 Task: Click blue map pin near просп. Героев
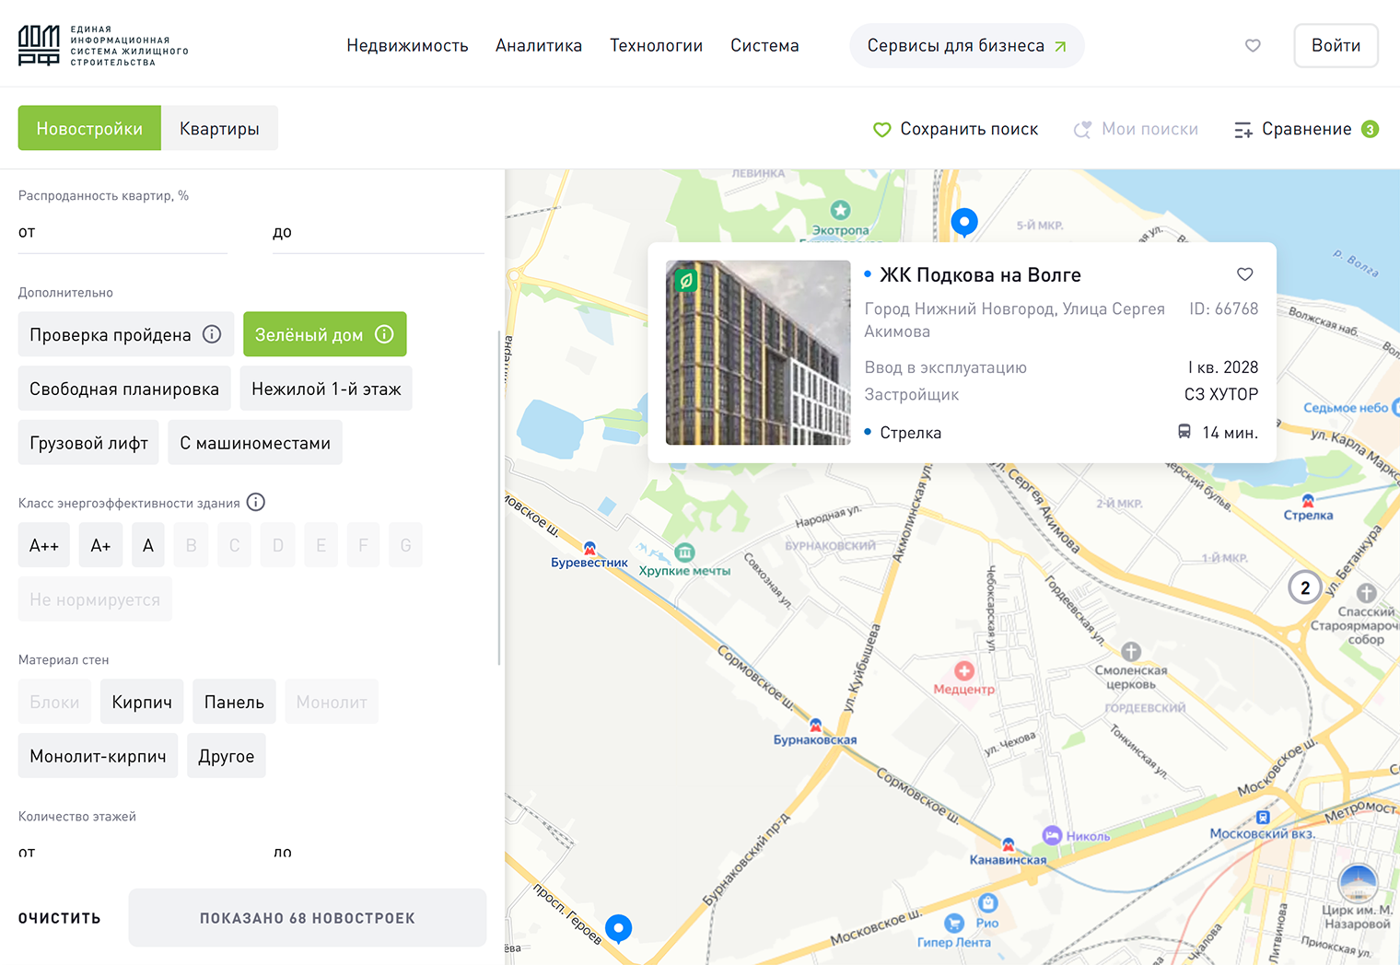click(619, 927)
